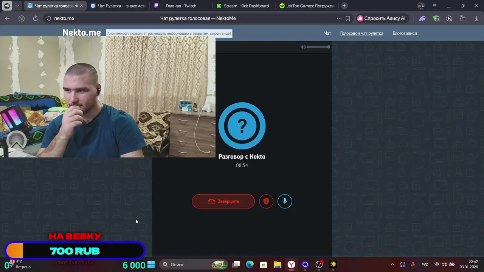This screenshot has height=272, width=484.
Task: Click the Nekto.me site logo
Action: coord(82,33)
